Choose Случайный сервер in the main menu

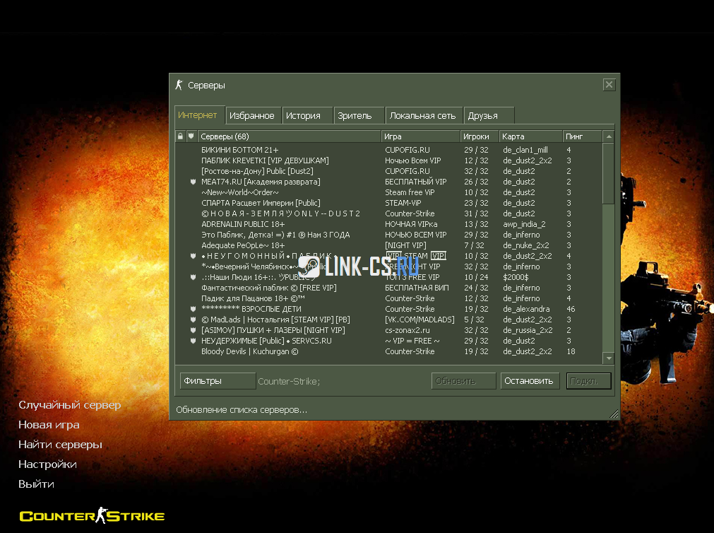pos(69,405)
